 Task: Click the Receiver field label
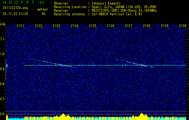(x=61, y=10)
